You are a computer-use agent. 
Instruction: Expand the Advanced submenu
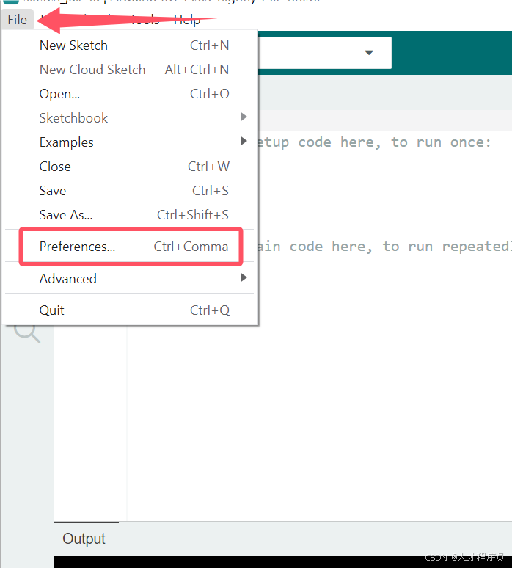[x=130, y=279]
